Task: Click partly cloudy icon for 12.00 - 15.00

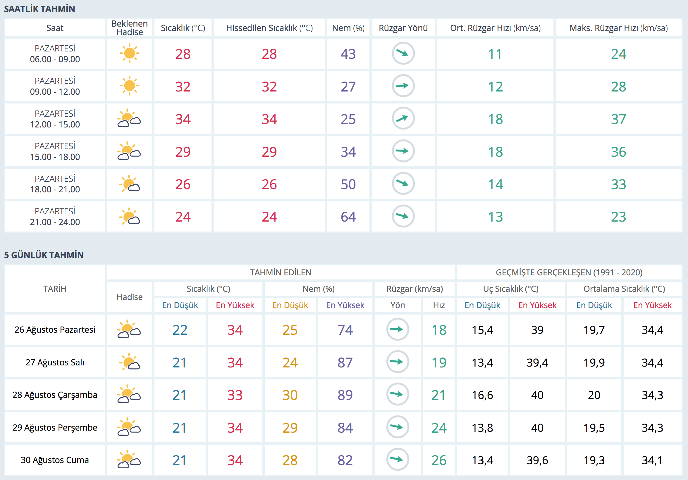Action: click(x=129, y=119)
